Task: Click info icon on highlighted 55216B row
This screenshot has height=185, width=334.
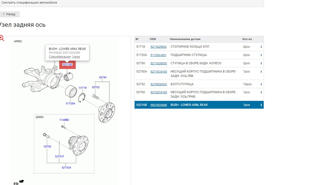Action: [261, 105]
